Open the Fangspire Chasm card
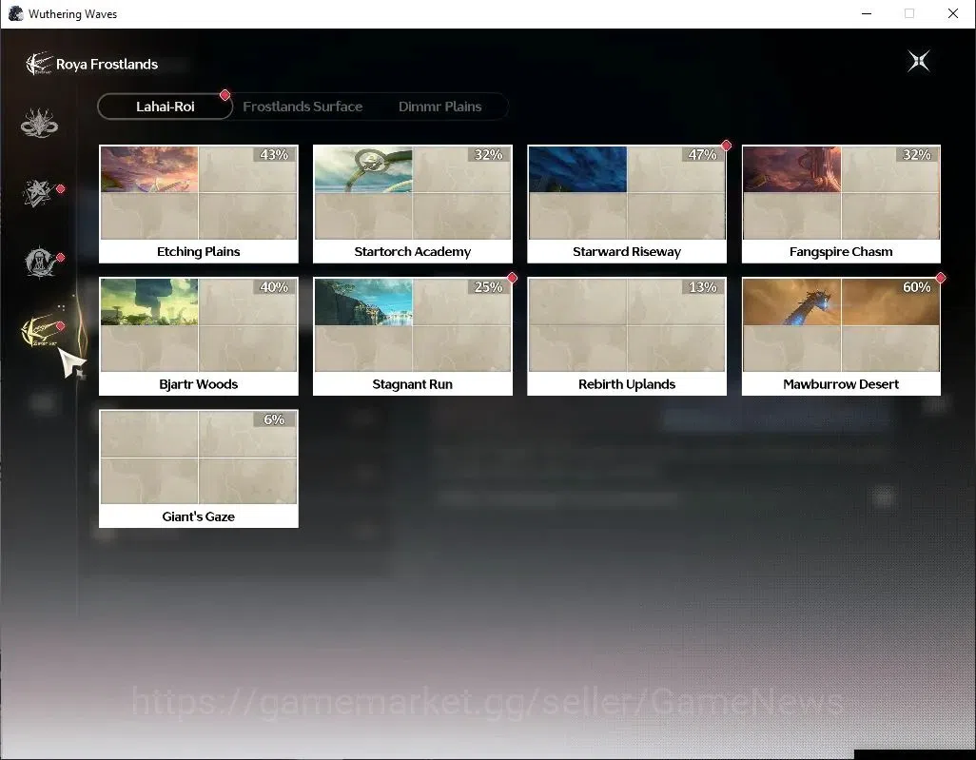Viewport: 976px width, 760px height. pos(841,204)
